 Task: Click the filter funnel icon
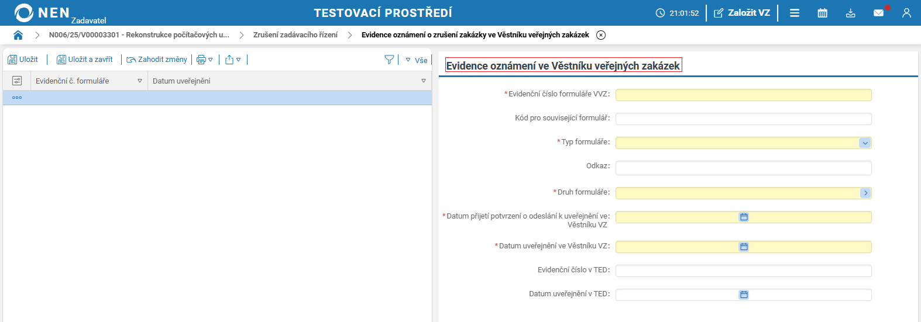[x=389, y=60]
